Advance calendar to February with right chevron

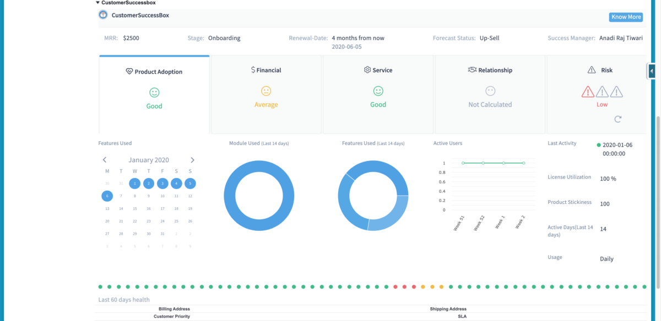192,159
